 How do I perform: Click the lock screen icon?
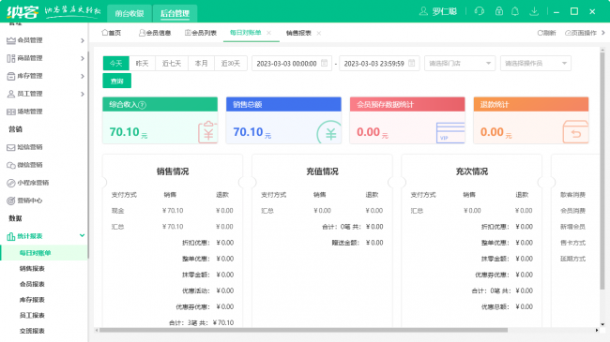coord(498,11)
